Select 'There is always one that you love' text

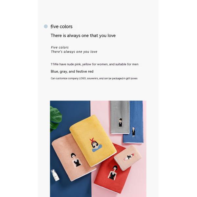point(83,35)
